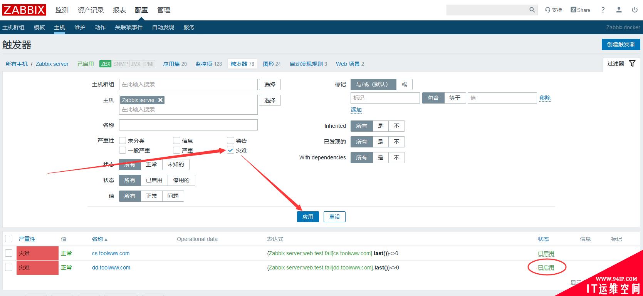Open the 报表 top menu
The height and width of the screenshot is (296, 643).
pos(119,10)
